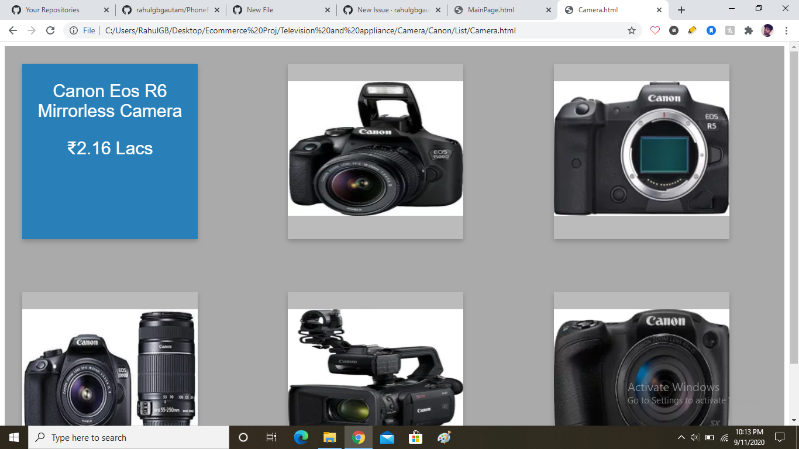
Task: Close the Camera.html tab
Action: click(659, 10)
